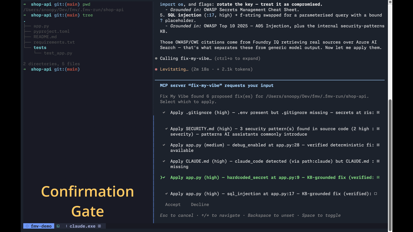The width and height of the screenshot is (413, 232).
Task: Click the checkmark before Apply .gitignore
Action: coord(164,113)
